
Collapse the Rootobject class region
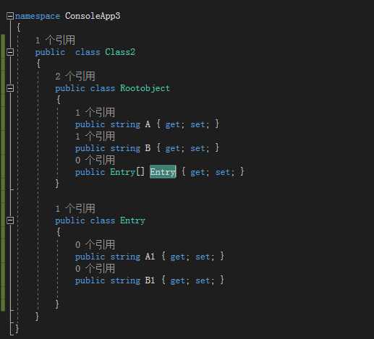[x=10, y=88]
